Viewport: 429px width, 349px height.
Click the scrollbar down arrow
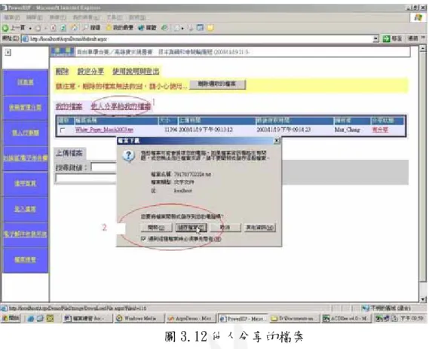tap(423, 299)
